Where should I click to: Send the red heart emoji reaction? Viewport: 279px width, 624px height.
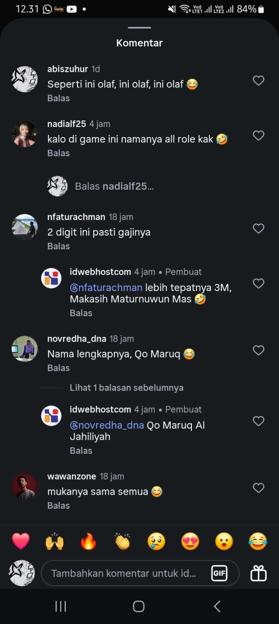pyautogui.click(x=21, y=541)
